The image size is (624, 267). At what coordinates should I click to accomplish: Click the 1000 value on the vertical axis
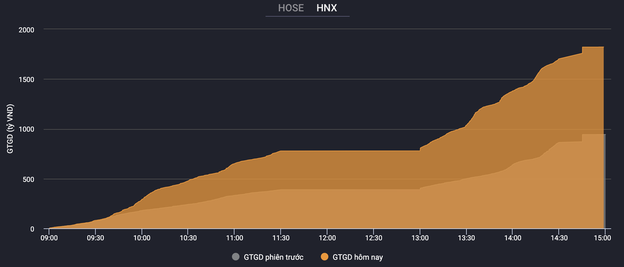(x=26, y=129)
